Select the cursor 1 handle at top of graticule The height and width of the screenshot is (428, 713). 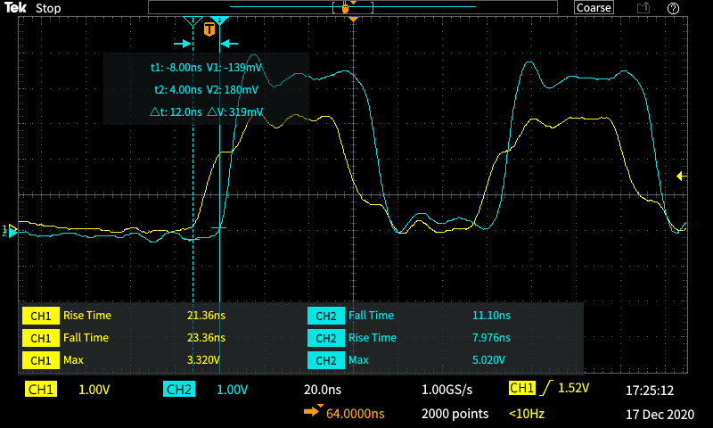tap(193, 21)
